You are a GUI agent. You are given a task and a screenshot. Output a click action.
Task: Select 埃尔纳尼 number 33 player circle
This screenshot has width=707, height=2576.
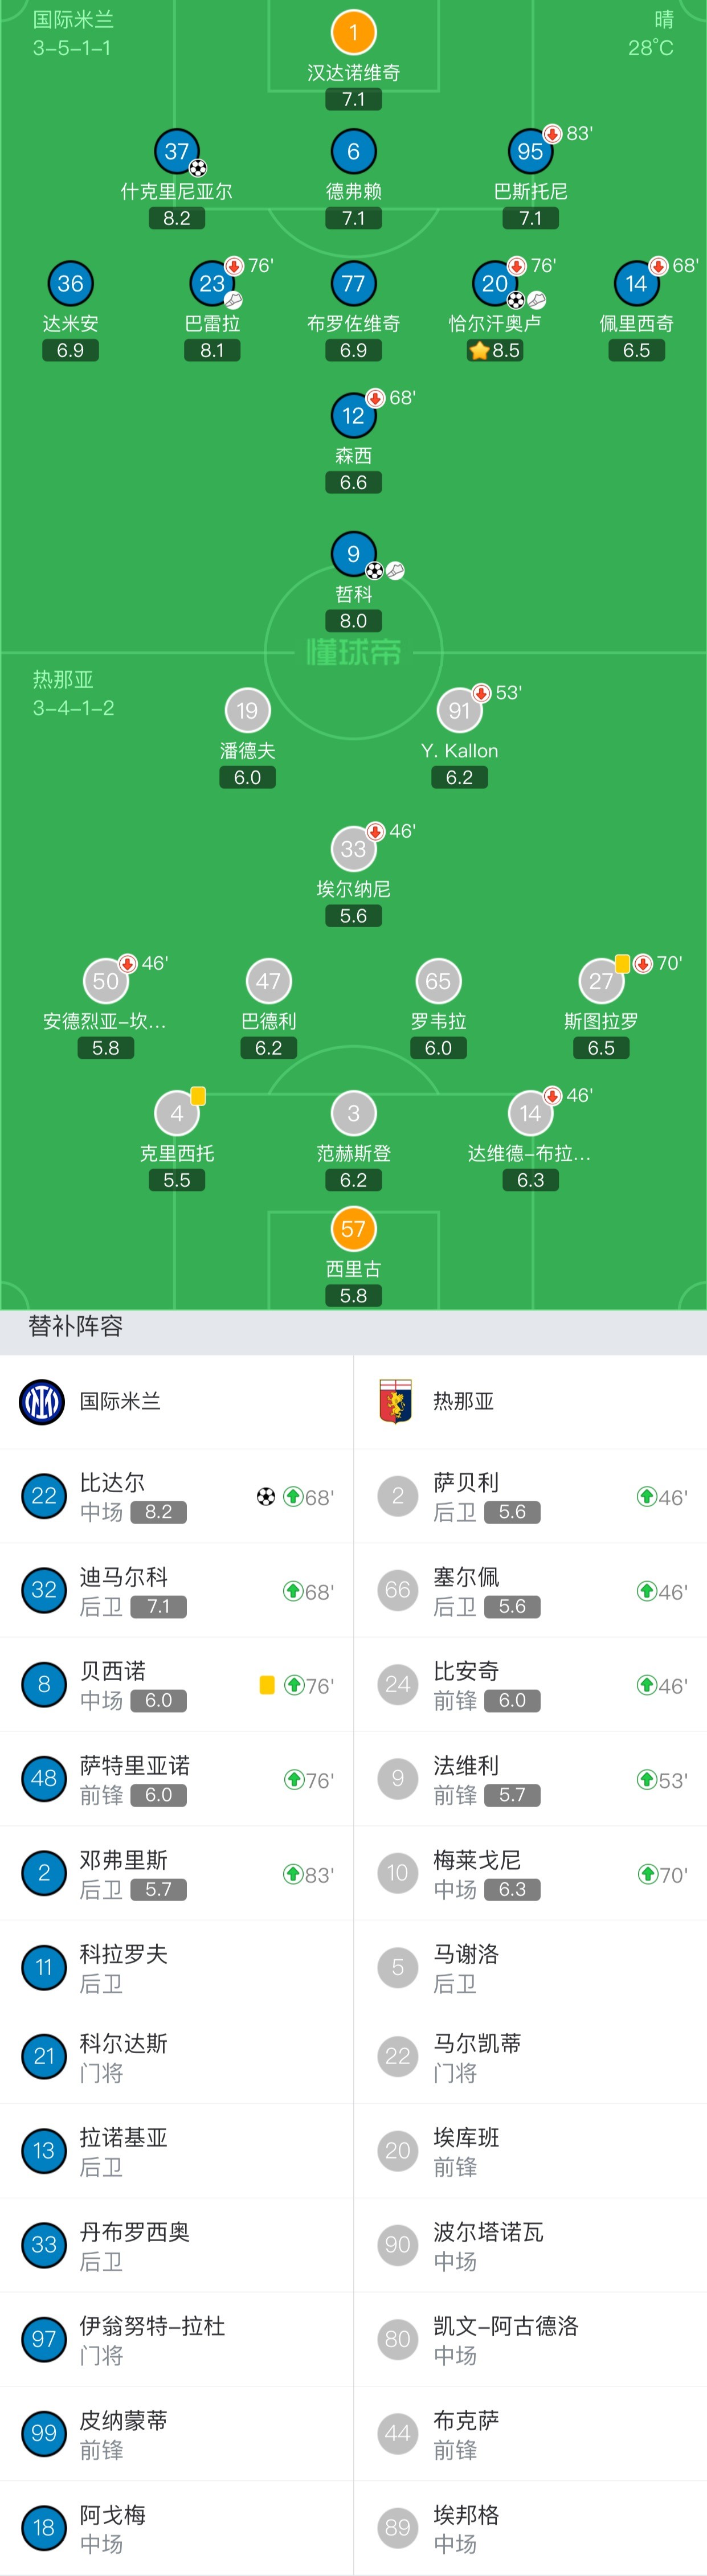pos(353,849)
